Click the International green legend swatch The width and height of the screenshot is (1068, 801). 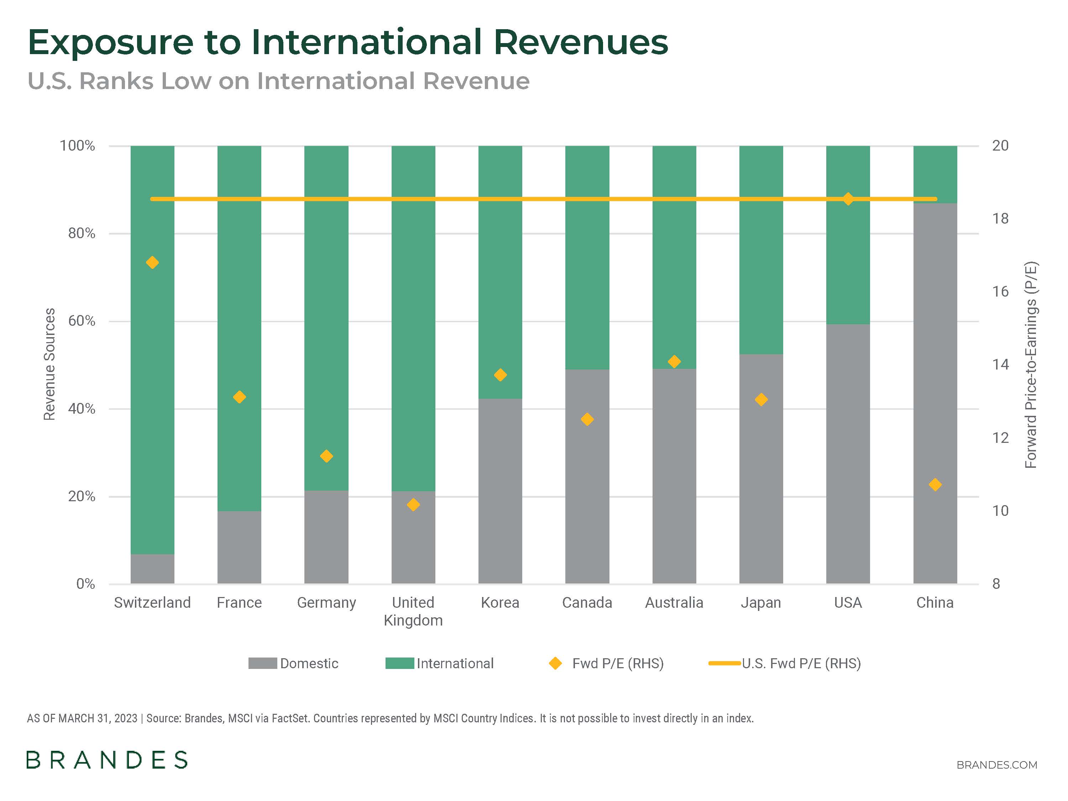[400, 663]
